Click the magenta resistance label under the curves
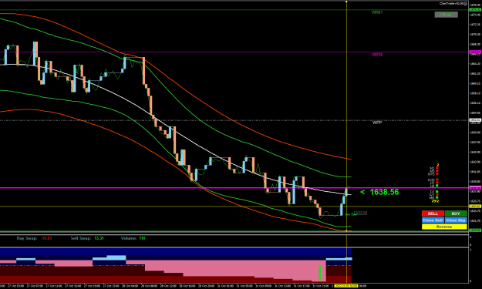The width and height of the screenshot is (482, 289). point(377,55)
